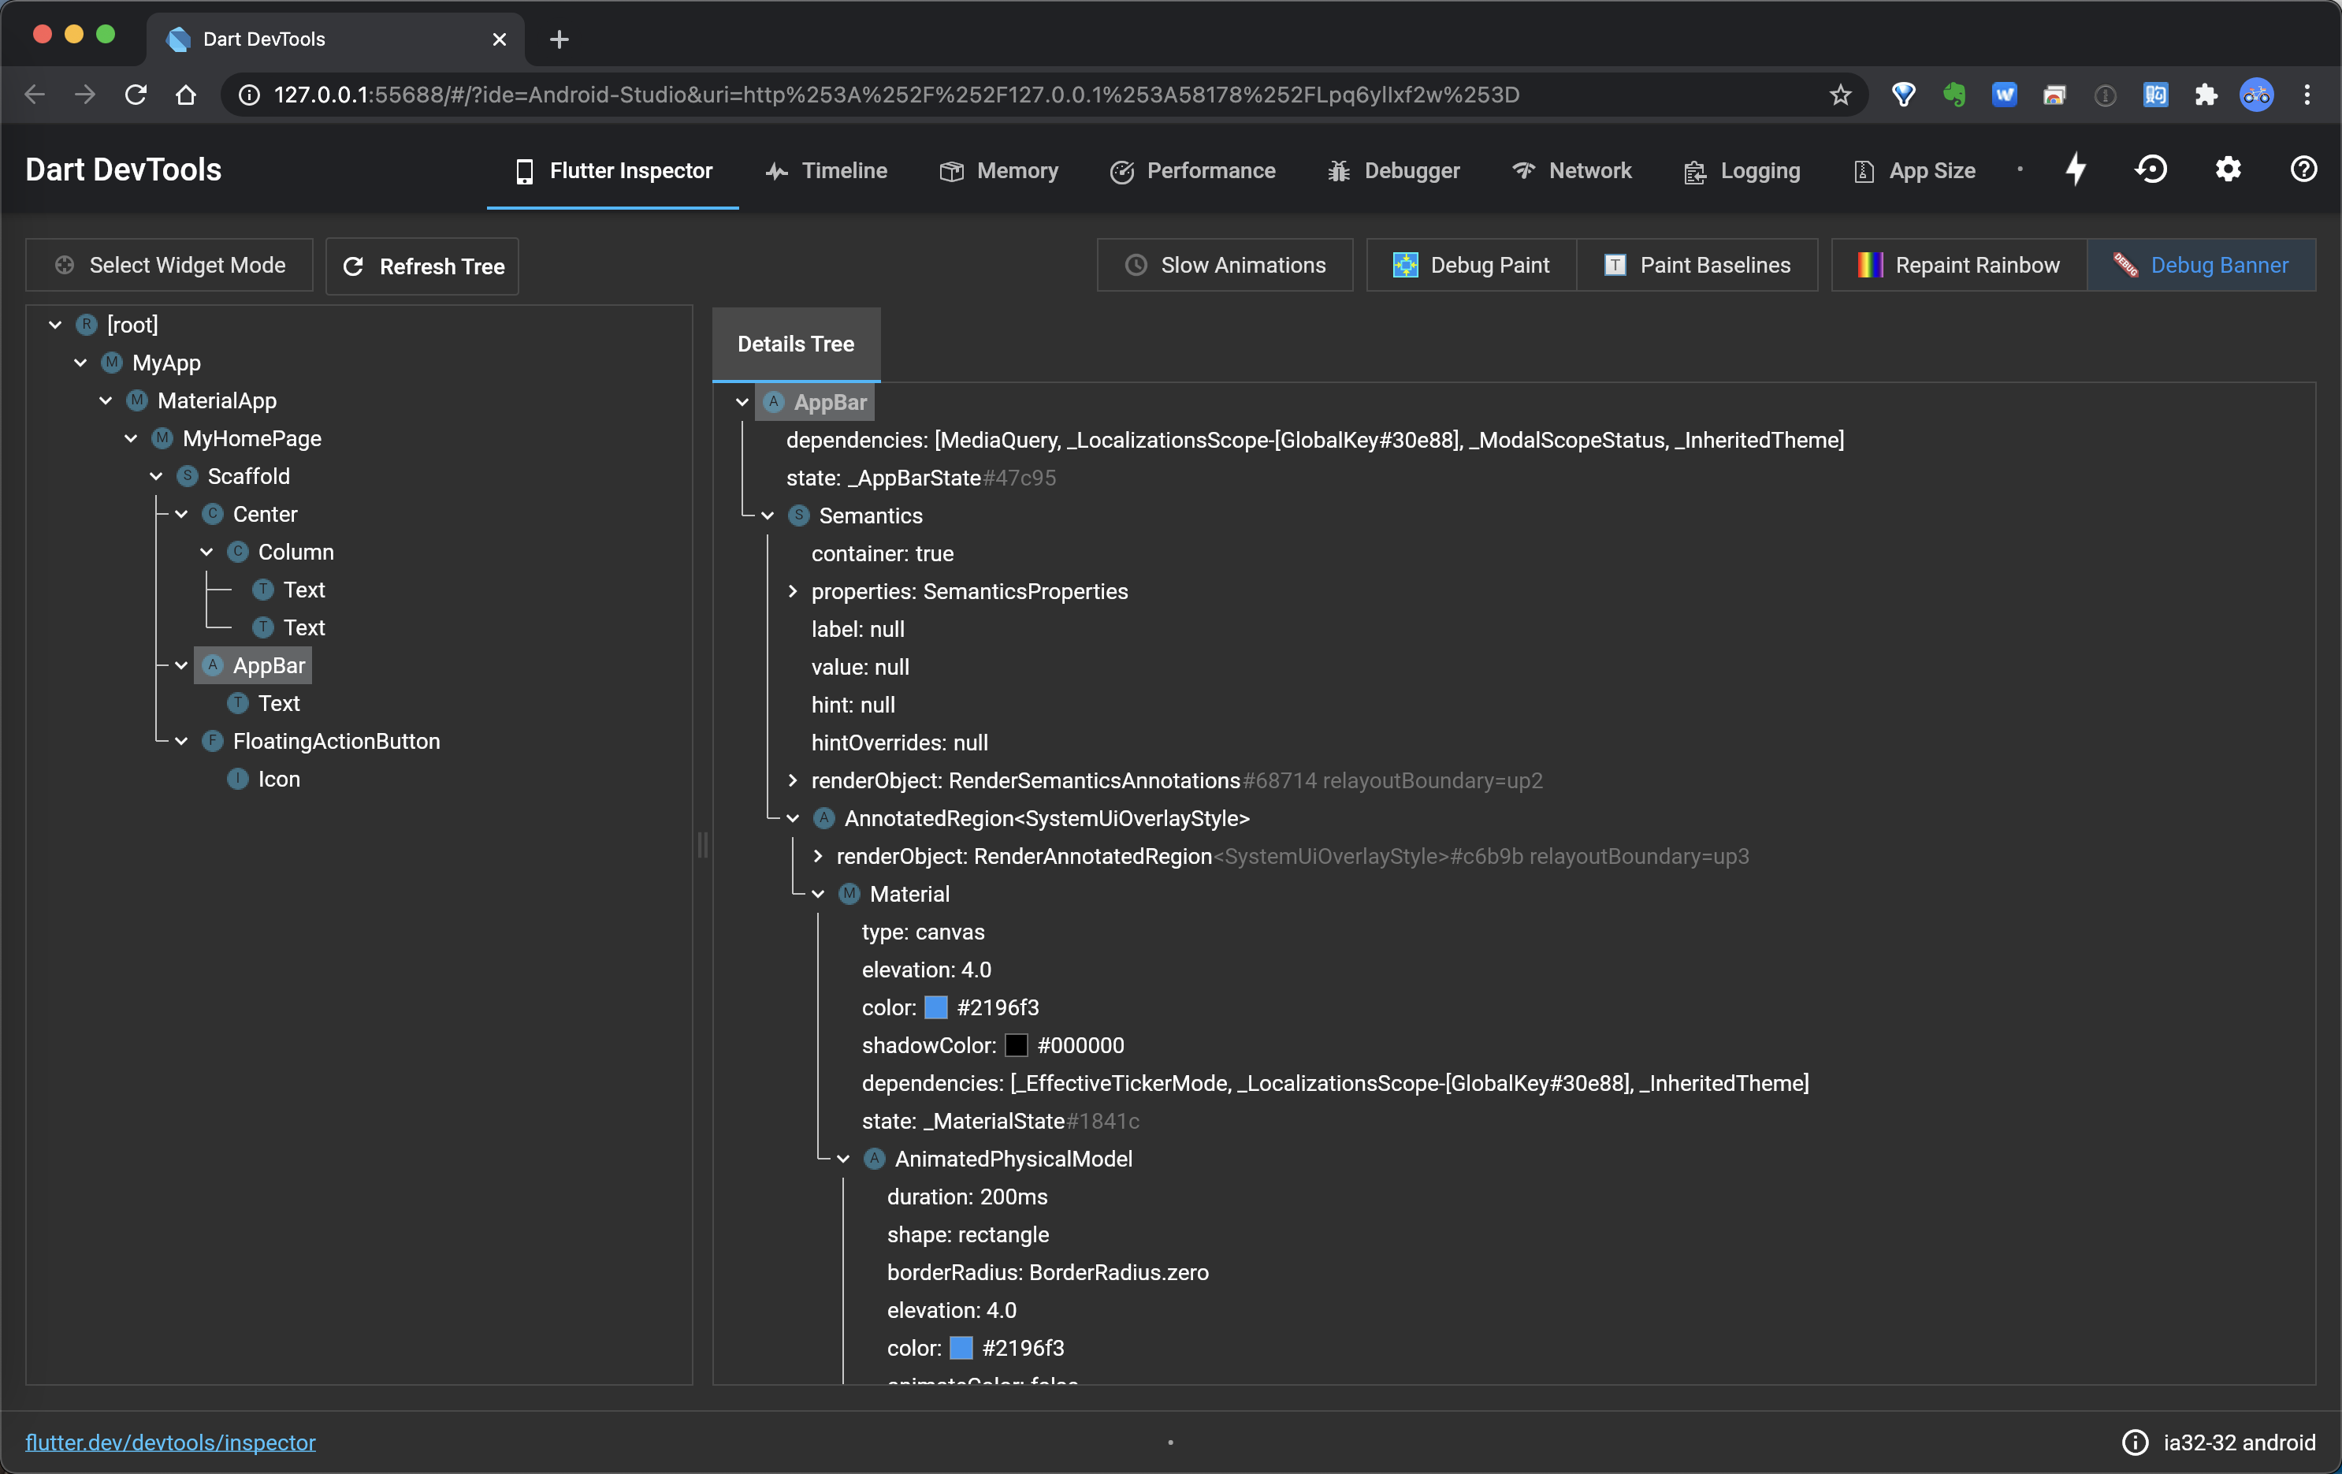Collapse the MyApp node chevron
2342x1474 pixels.
click(x=80, y=362)
